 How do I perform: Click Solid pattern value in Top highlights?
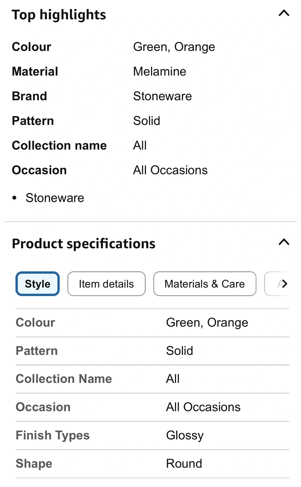tap(146, 121)
